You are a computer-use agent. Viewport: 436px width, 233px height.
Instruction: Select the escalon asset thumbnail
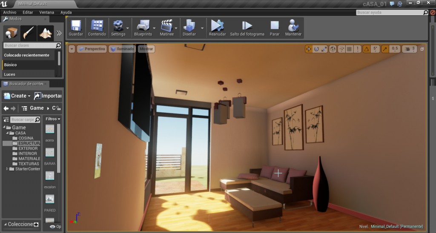50,176
